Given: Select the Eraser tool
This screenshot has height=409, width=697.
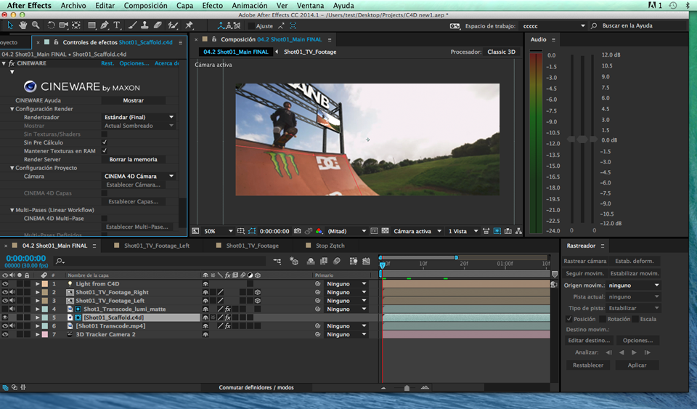Looking at the screenshot, I should pos(158,25).
